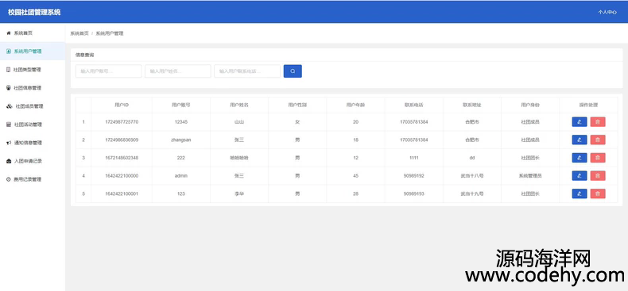Click the phone cell 90989193
Viewport: 628px width, 291px height.
[413, 193]
